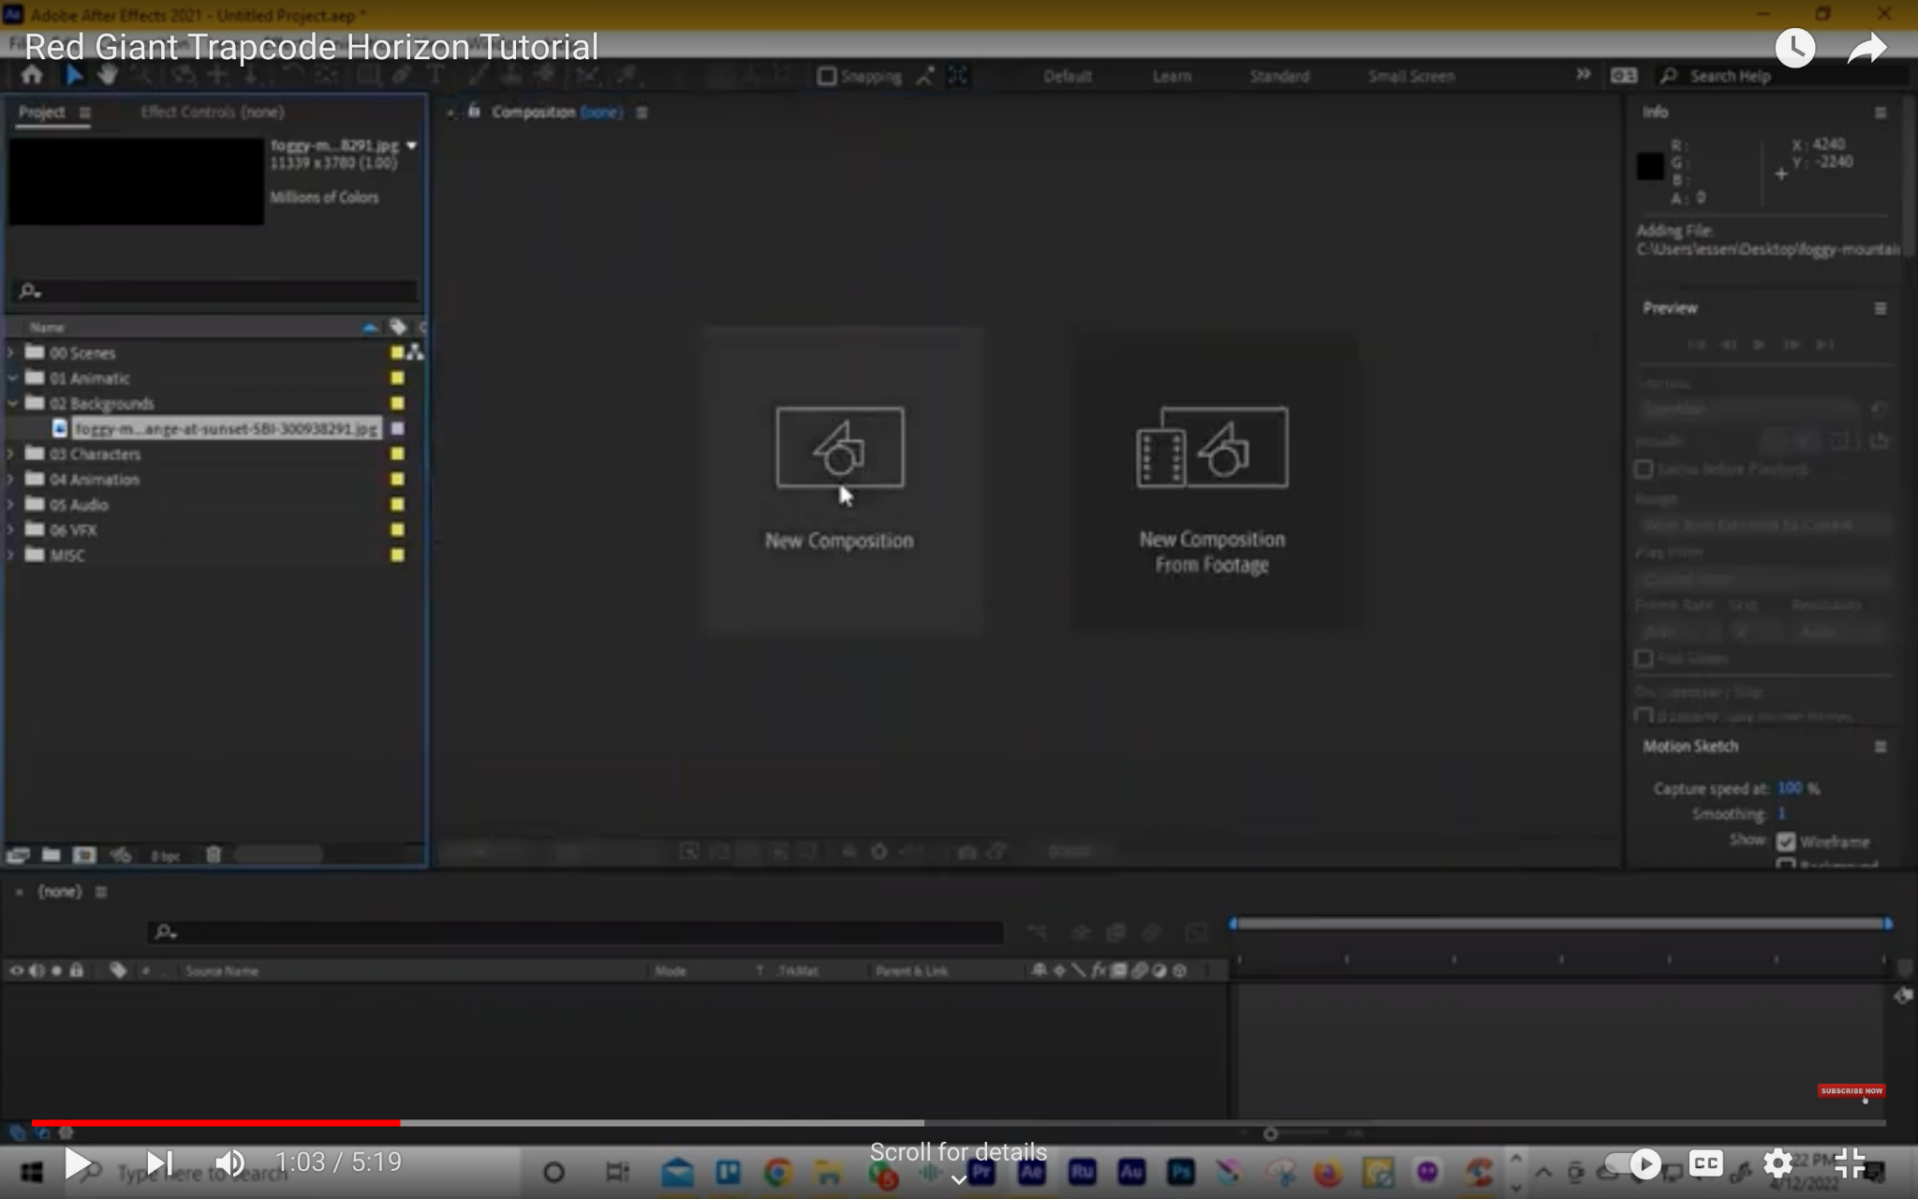
Task: Click the New Composition icon
Action: [839, 448]
